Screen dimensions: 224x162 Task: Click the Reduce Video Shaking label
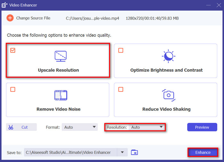point(166,109)
